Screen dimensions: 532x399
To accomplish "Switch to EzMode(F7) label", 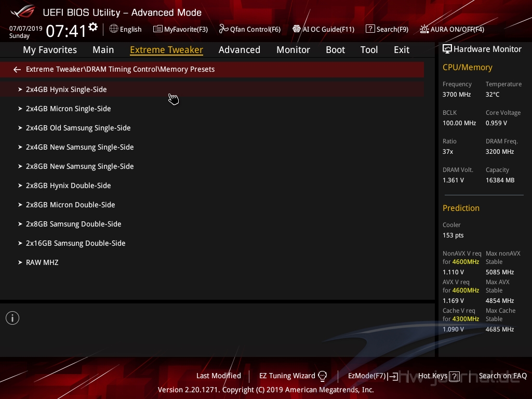I will [367, 376].
